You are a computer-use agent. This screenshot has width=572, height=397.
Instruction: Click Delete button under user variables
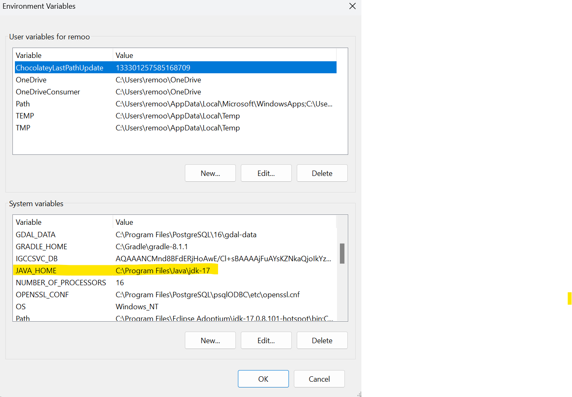coord(322,173)
